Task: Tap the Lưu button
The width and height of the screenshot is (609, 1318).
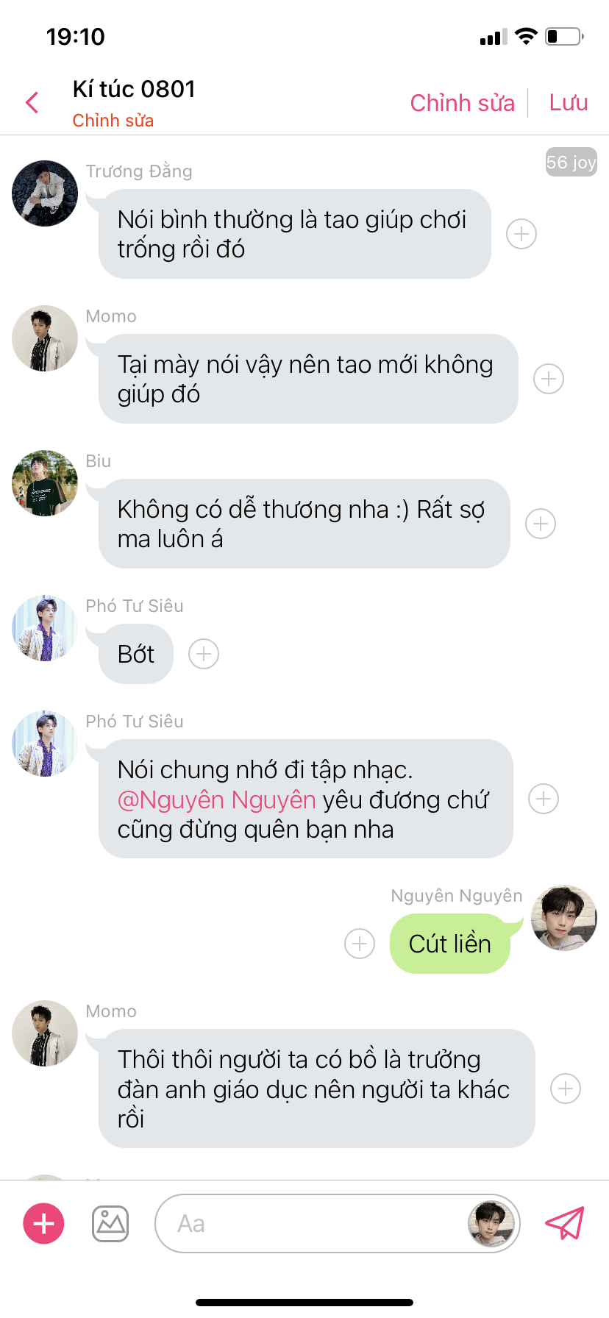Action: 569,103
